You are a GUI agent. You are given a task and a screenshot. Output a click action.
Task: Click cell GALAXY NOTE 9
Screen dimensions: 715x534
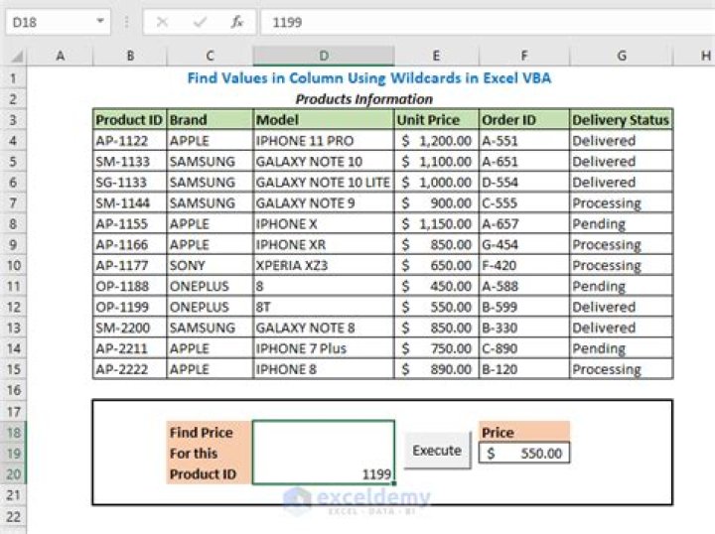coord(324,203)
